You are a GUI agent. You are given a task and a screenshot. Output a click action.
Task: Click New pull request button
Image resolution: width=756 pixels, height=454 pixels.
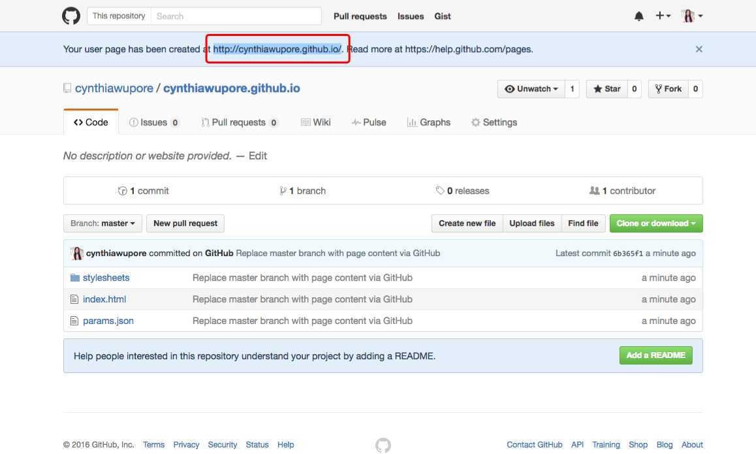pos(185,223)
